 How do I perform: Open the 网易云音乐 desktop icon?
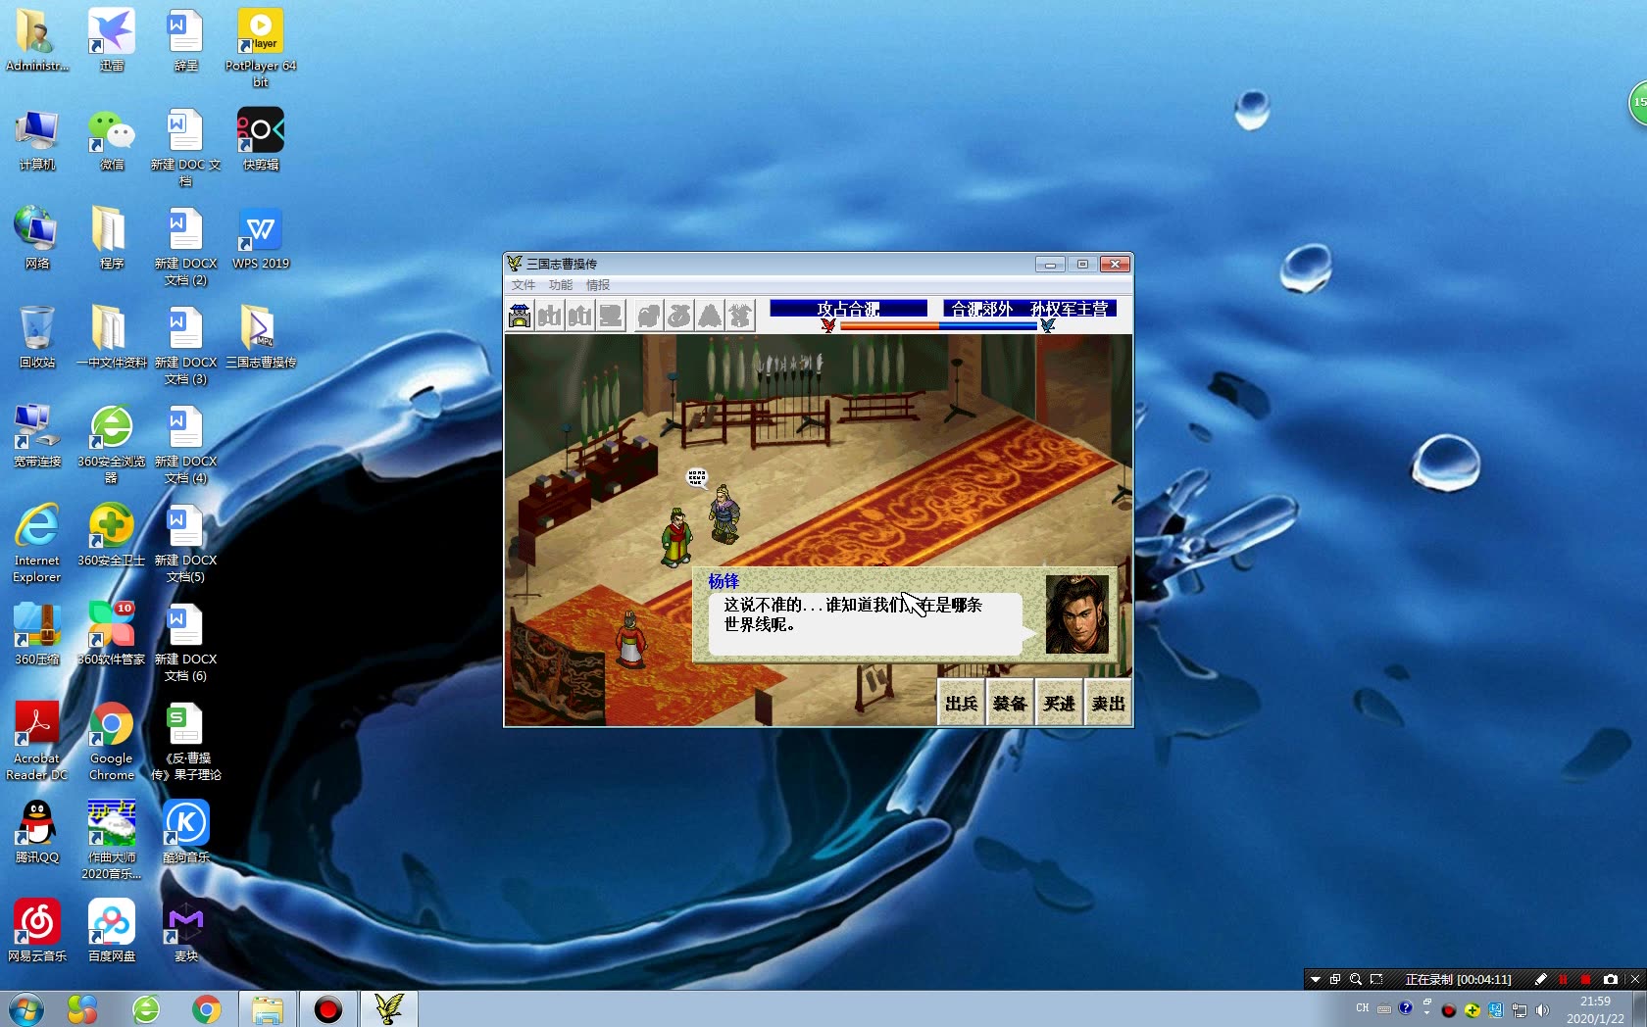[37, 931]
